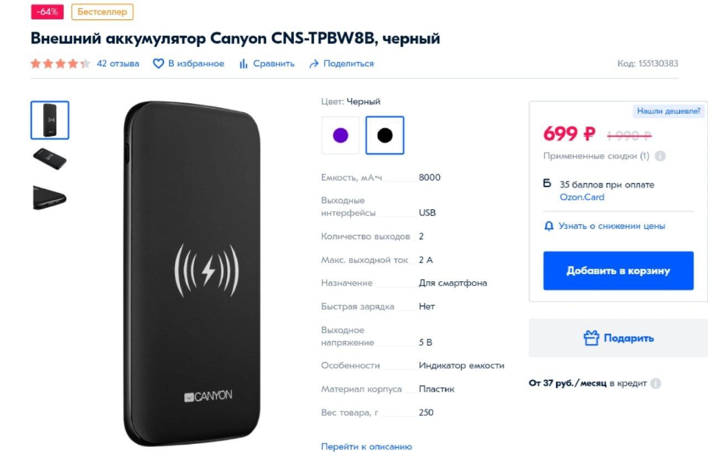
Task: Click the main power bank product image
Action: click(192, 274)
